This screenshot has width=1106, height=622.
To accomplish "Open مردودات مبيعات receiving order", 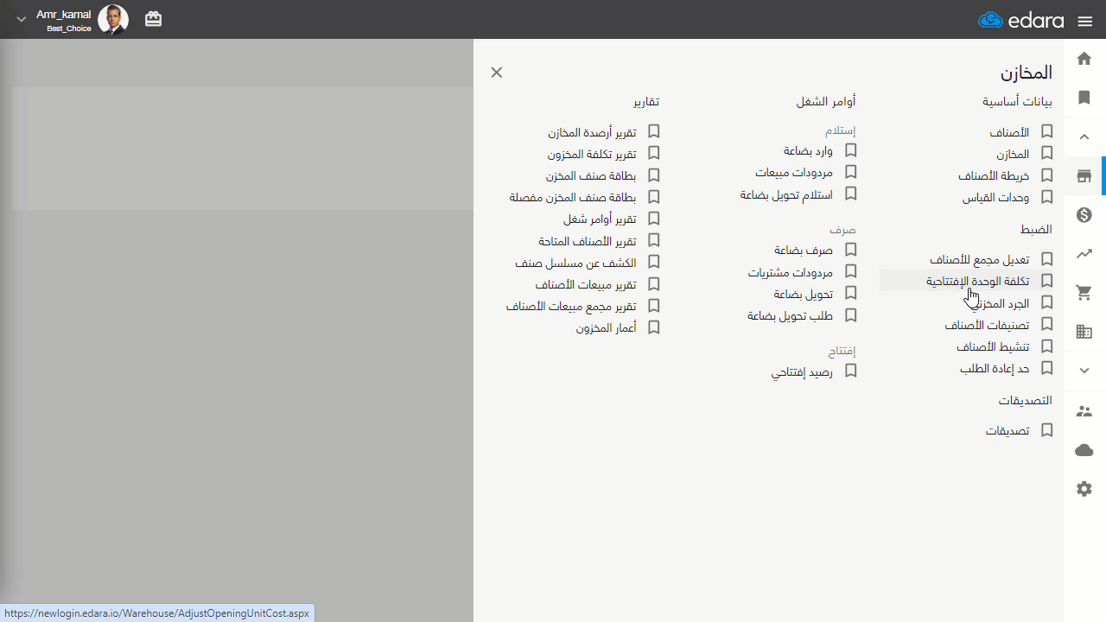I will (794, 173).
